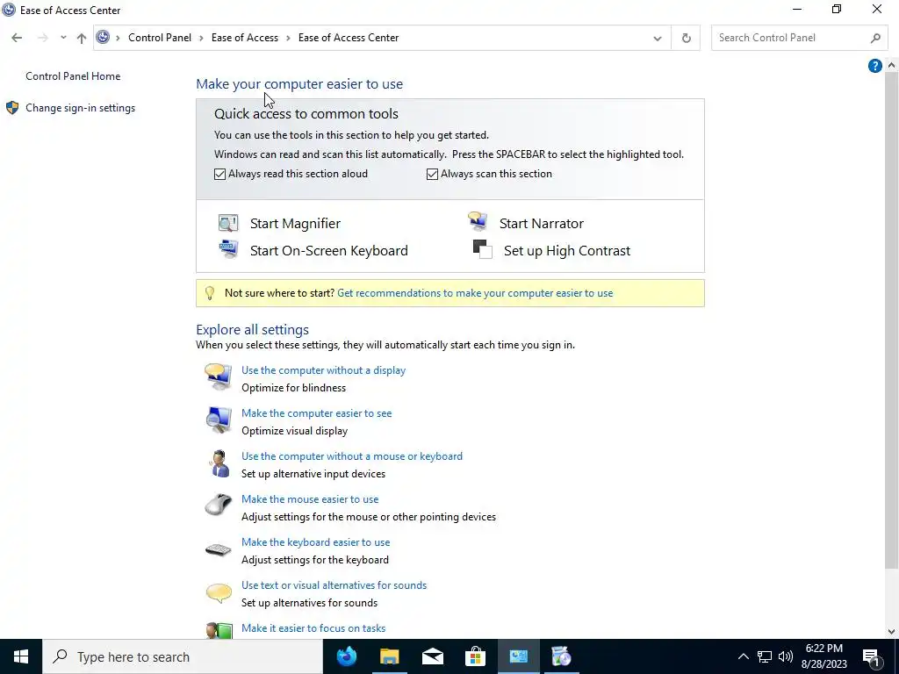Viewport: 899px width, 674px height.
Task: Refresh the Control Panel page
Action: pos(686,38)
